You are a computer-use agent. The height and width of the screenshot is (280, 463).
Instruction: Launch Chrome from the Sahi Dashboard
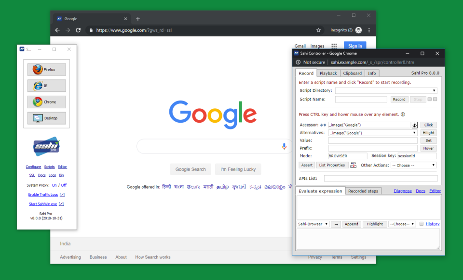46,102
